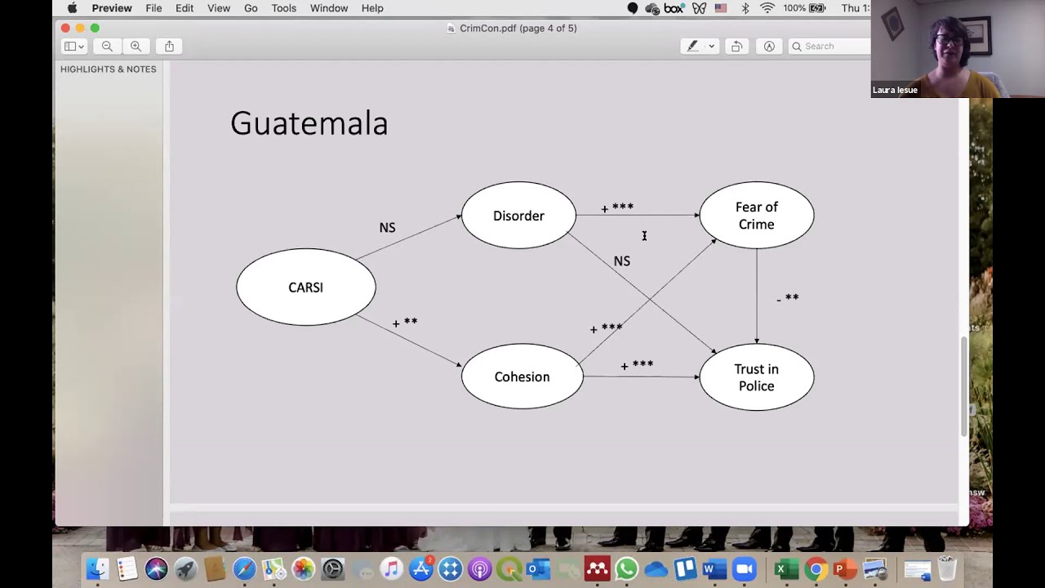
Task: Open the sidebar view options dropdown
Action: pyautogui.click(x=74, y=47)
